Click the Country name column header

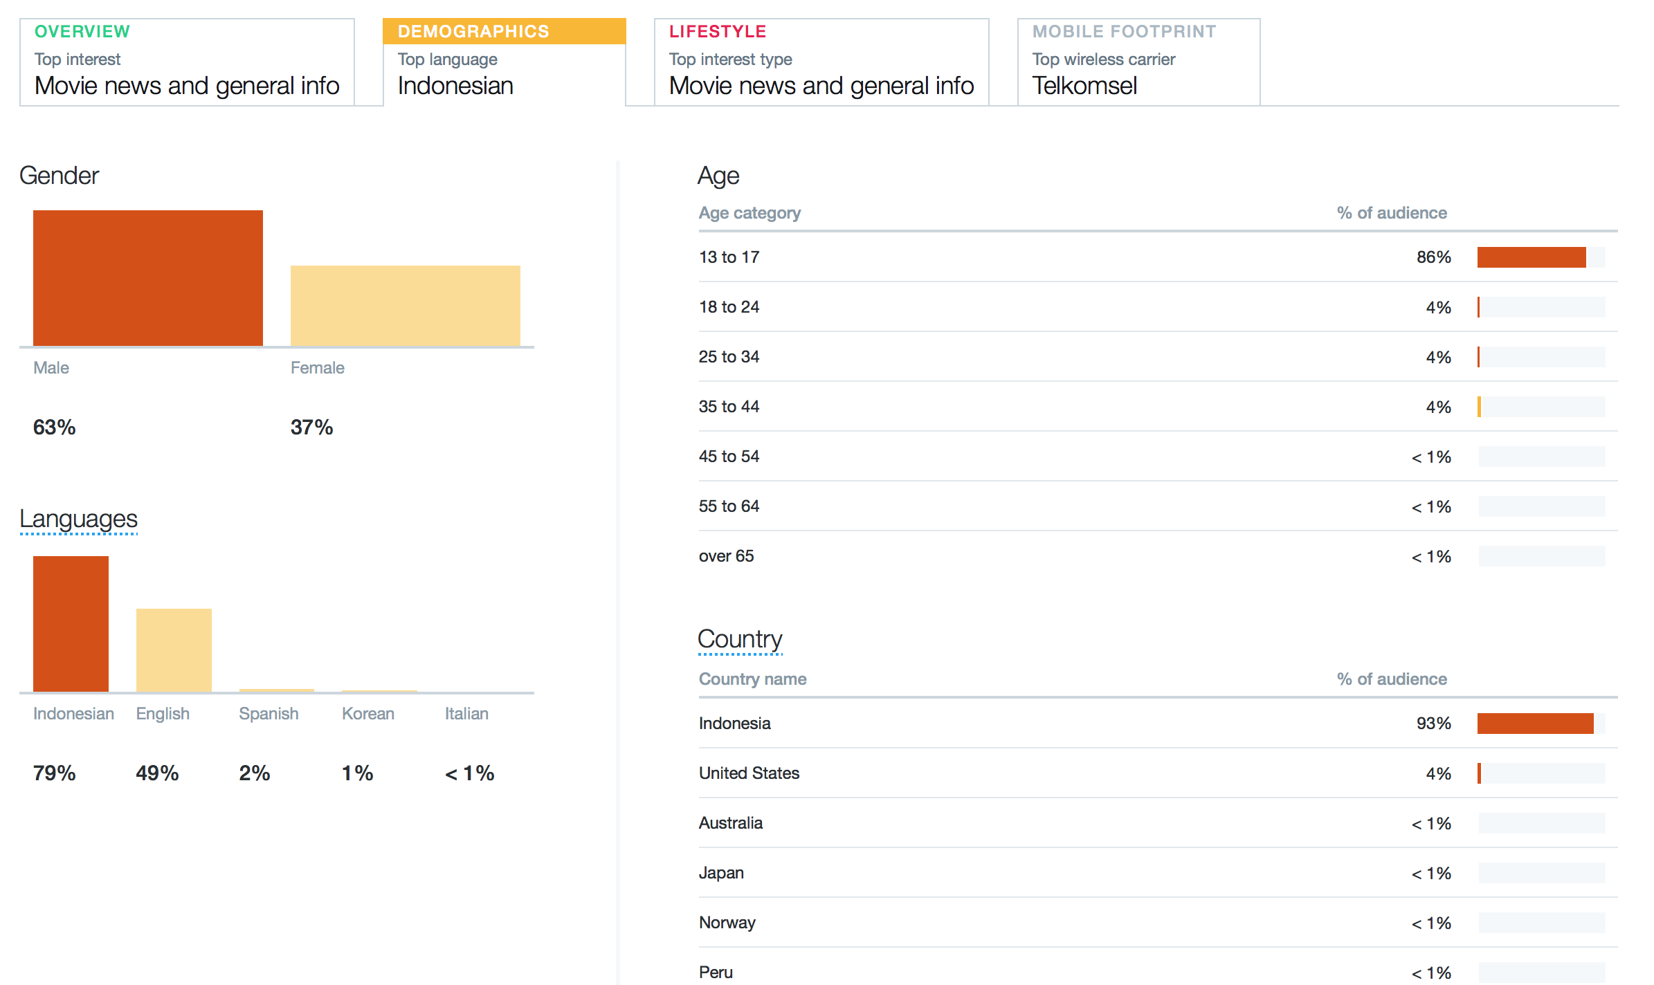click(752, 679)
